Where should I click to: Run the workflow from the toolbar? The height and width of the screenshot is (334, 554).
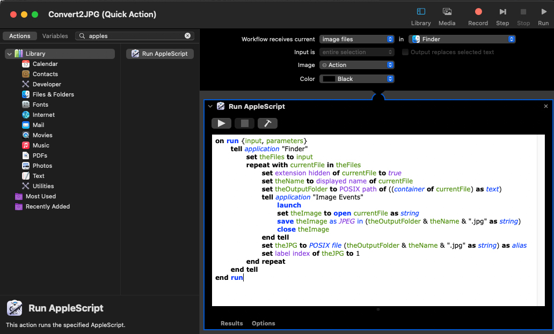click(x=543, y=17)
